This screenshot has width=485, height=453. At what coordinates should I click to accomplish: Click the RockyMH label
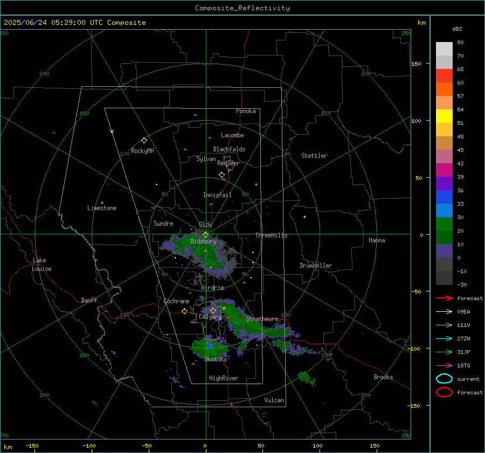pos(142,151)
